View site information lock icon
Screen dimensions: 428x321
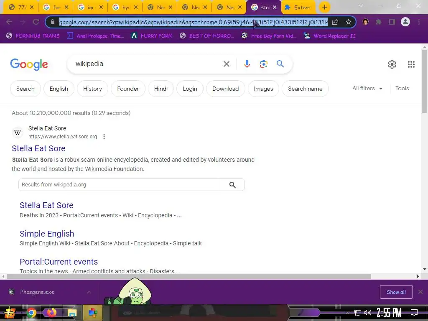click(53, 22)
